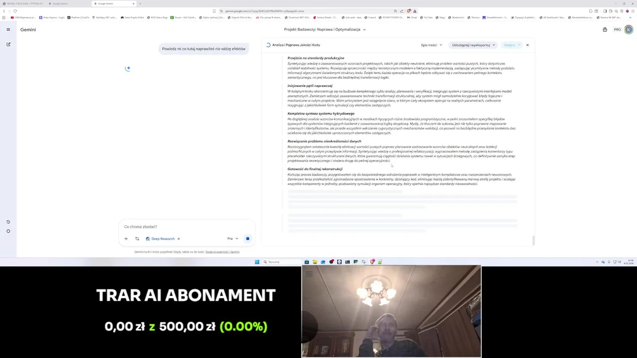Open the YouTube bookmark

[x=426, y=17]
